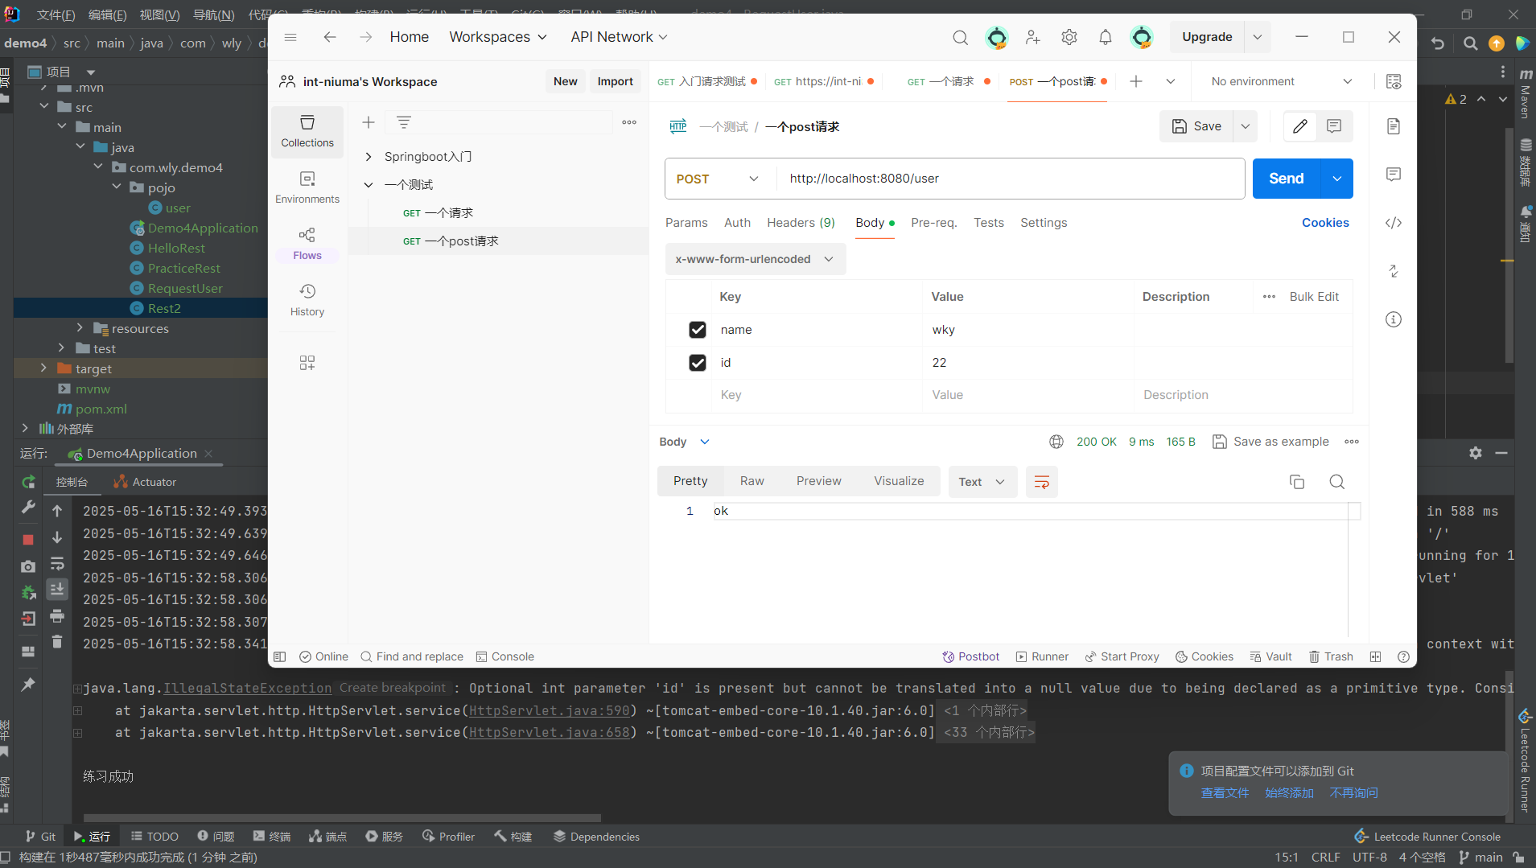Click Postman search magnifier icon

point(960,37)
